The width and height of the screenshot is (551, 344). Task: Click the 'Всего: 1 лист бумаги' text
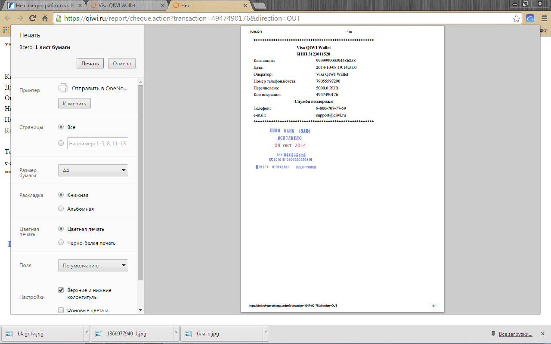[45, 47]
